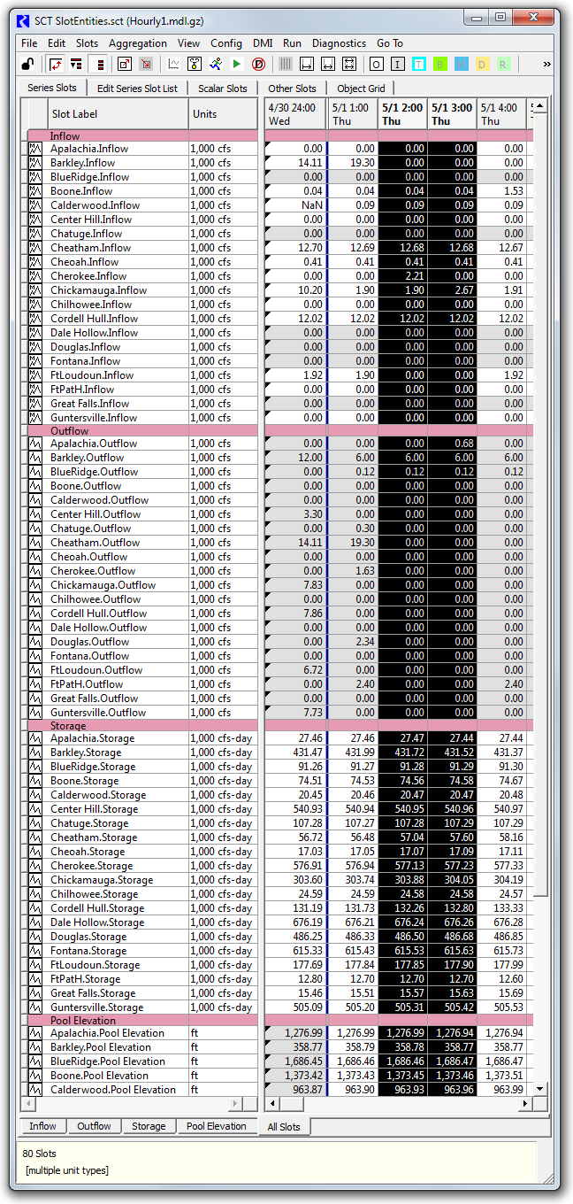This screenshot has width=573, height=1204.
Task: Click the 5/1 2:00 Thu column header
Action: [x=402, y=113]
